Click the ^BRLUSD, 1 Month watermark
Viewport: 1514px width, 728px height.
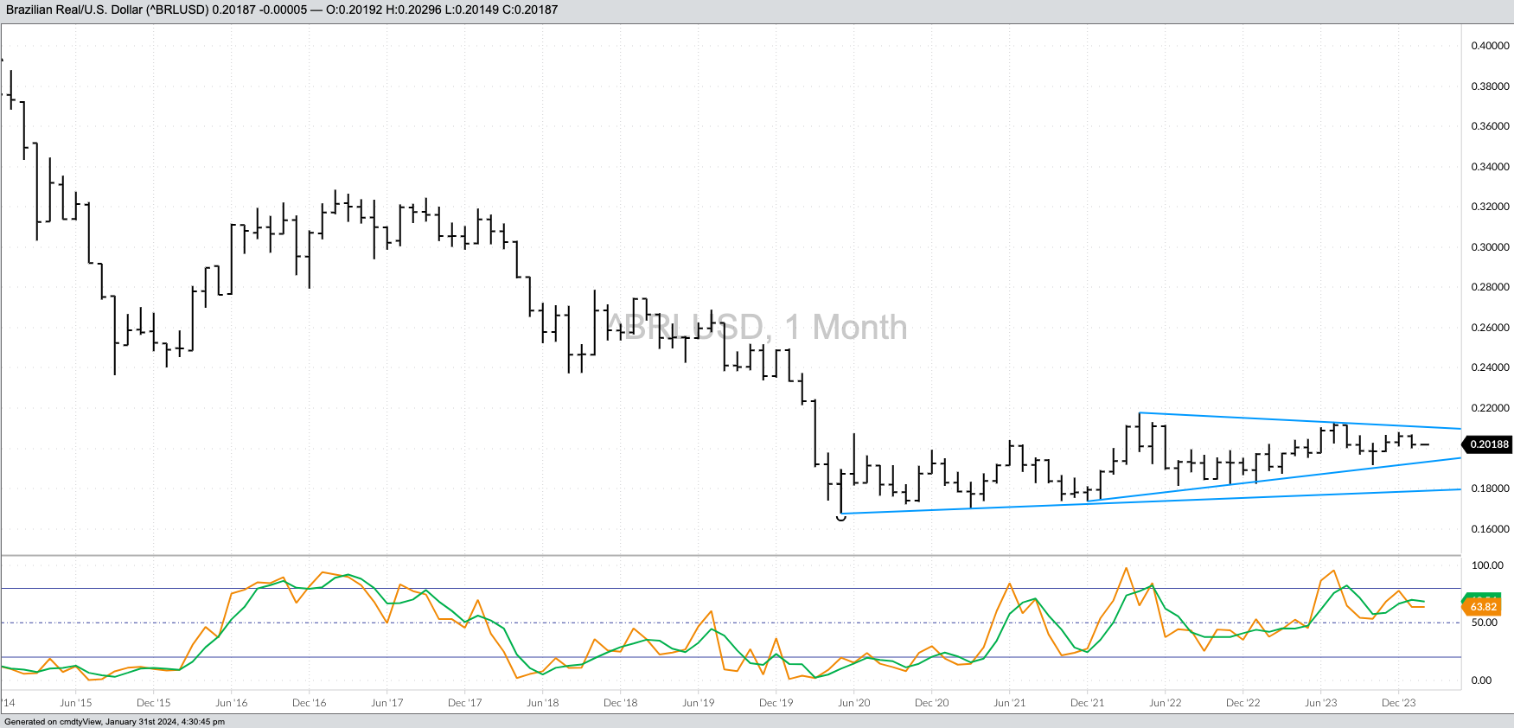point(757,327)
